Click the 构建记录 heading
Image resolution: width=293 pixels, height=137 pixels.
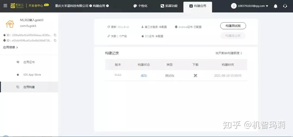click(x=112, y=53)
